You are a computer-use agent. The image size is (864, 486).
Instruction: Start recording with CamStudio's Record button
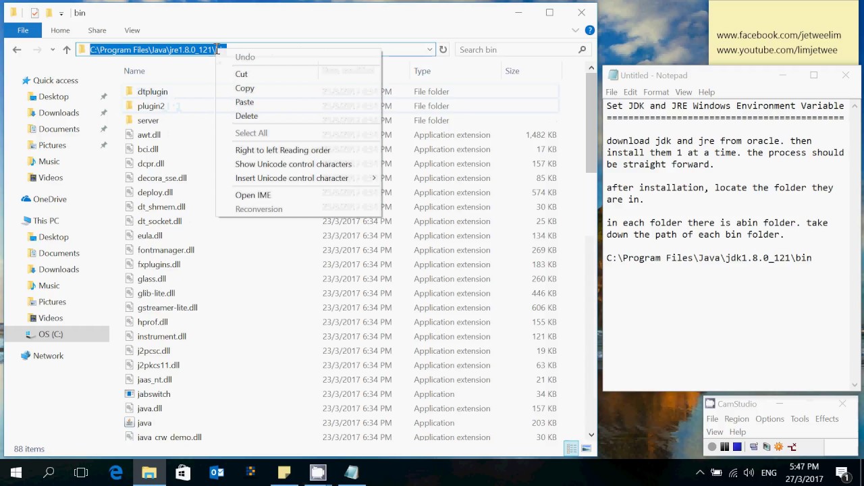click(x=711, y=447)
